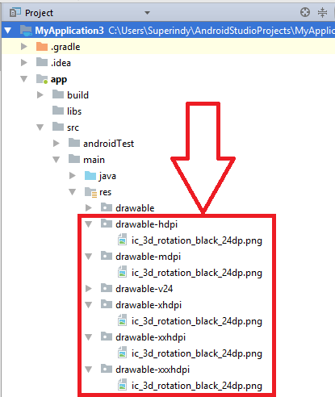Expand the build folder

pos(40,95)
